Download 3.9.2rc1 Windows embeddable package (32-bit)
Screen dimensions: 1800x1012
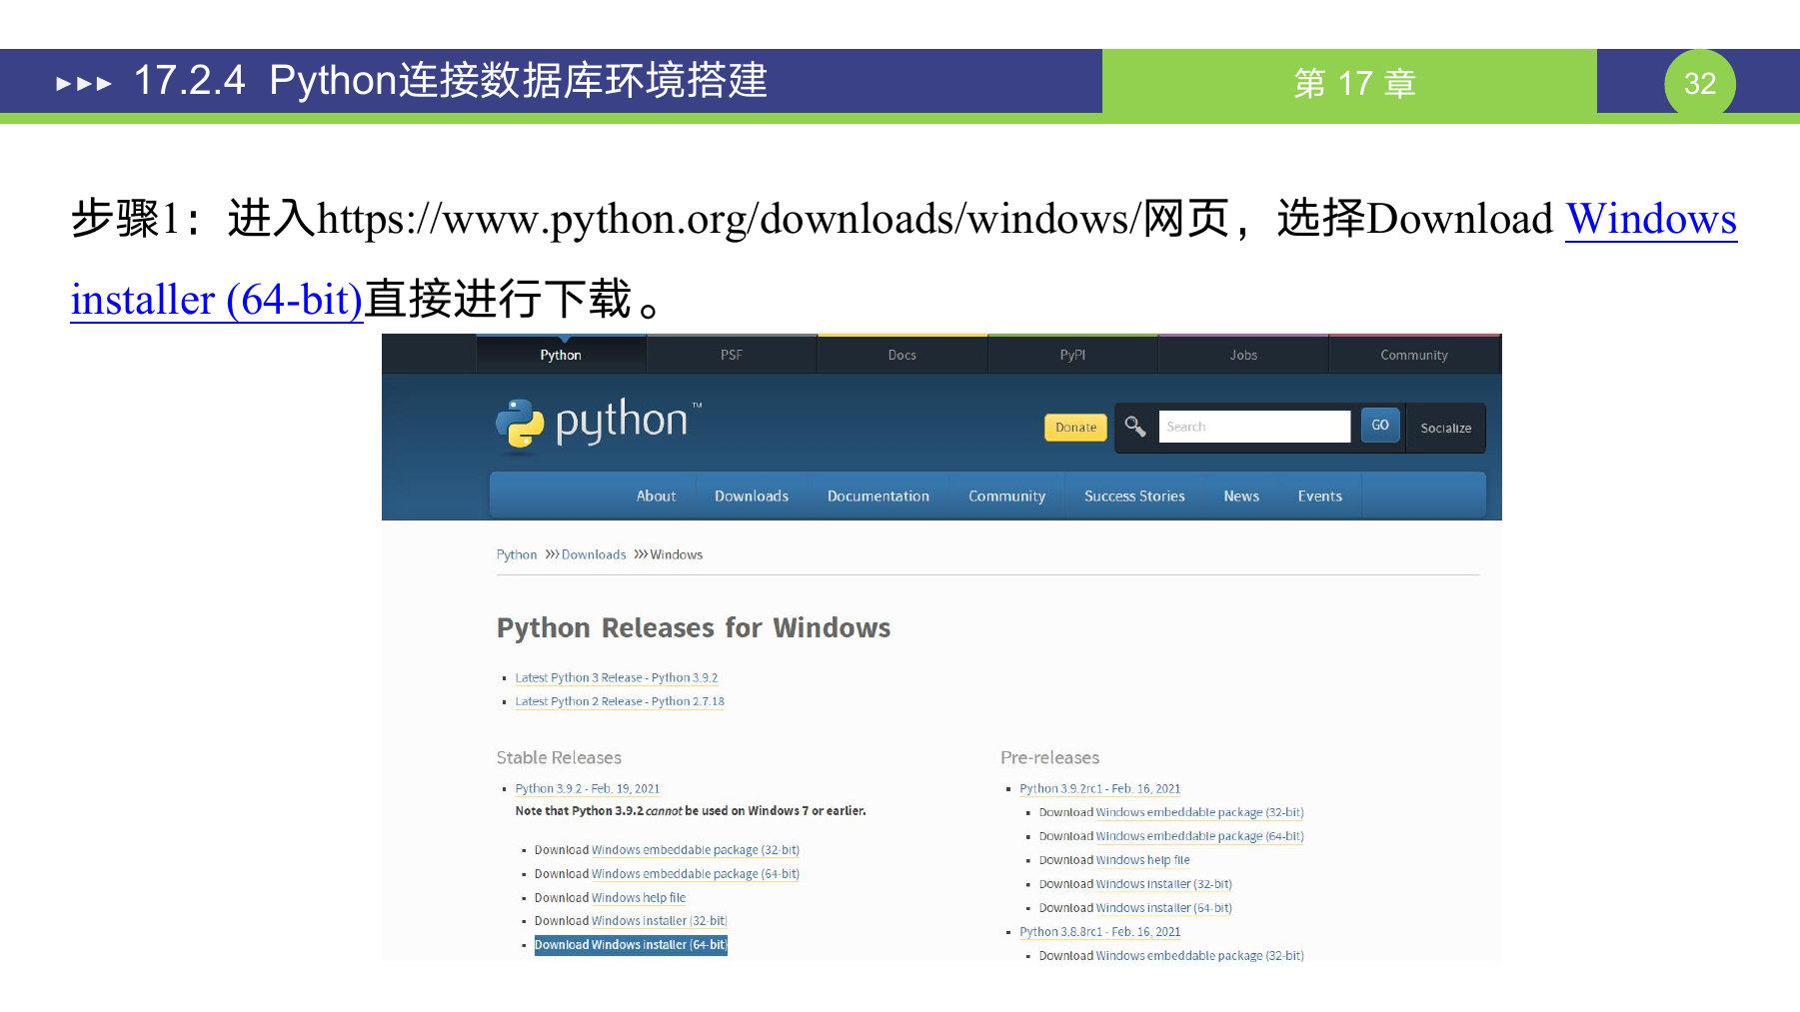1200,812
